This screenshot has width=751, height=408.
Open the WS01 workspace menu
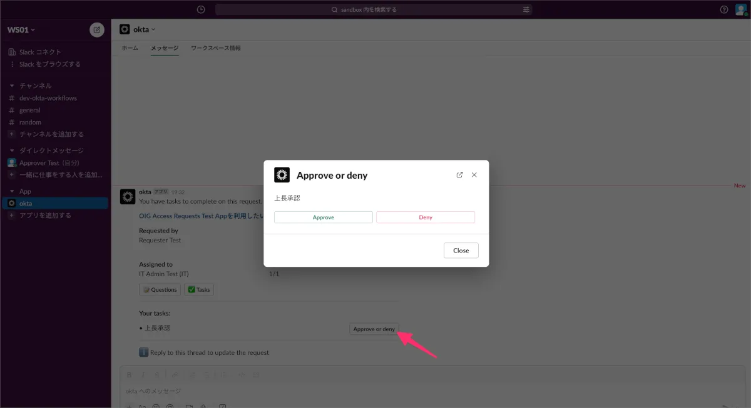tap(21, 29)
